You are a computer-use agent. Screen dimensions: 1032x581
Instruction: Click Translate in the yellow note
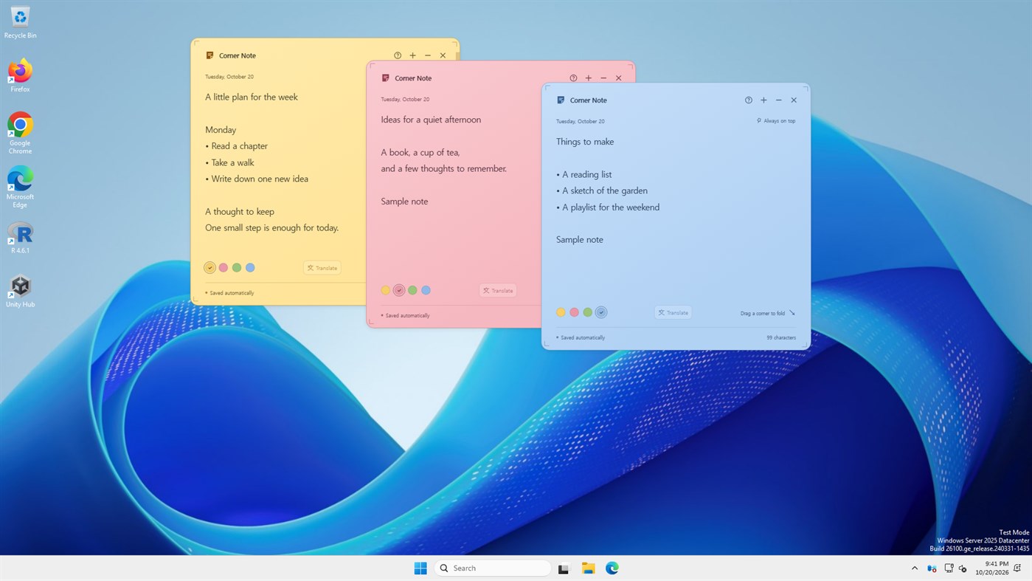(322, 268)
